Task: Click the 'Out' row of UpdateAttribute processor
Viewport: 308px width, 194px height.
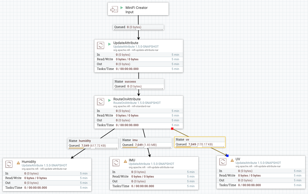Action: point(139,64)
